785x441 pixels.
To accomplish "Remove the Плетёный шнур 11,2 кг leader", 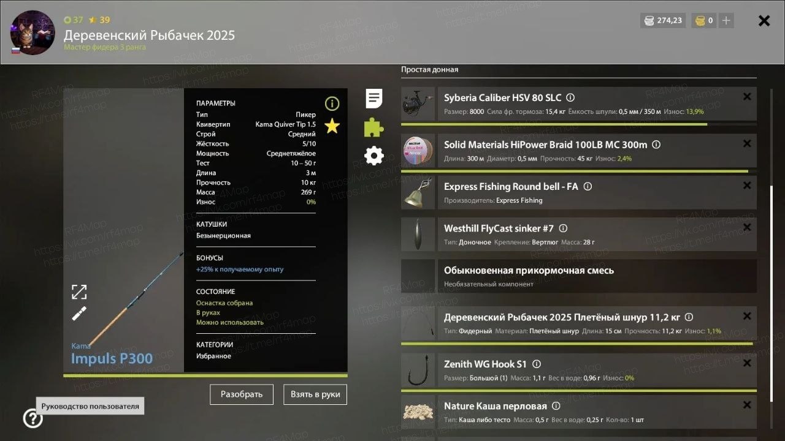I will click(x=747, y=317).
